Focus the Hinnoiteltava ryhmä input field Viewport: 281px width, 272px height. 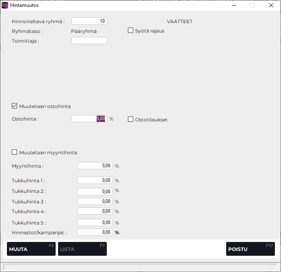tap(89, 21)
